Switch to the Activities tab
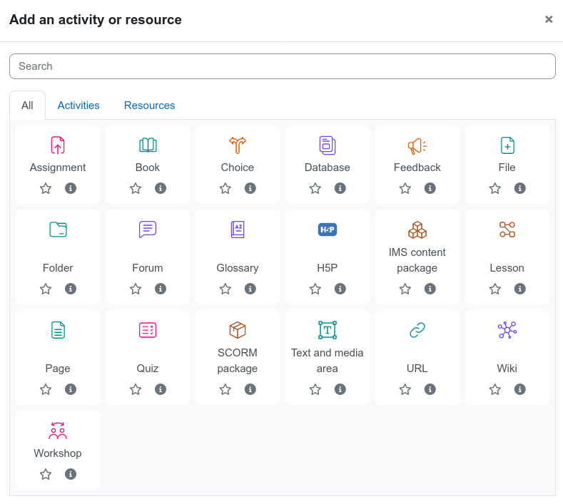 point(78,105)
